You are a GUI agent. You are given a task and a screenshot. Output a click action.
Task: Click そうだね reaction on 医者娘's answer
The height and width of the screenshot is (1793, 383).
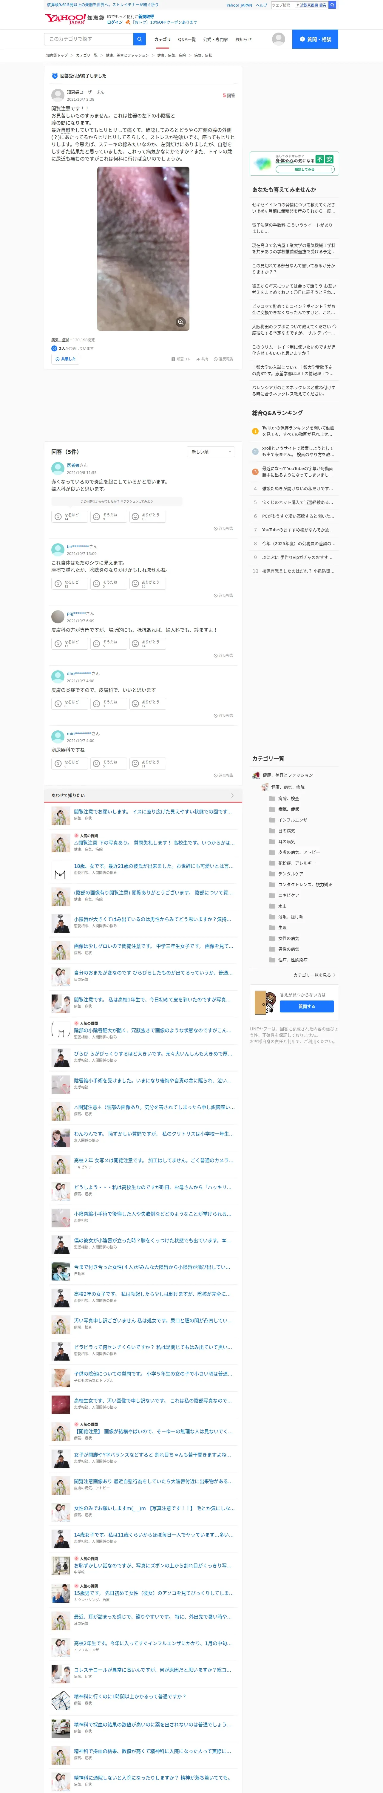[x=109, y=516]
